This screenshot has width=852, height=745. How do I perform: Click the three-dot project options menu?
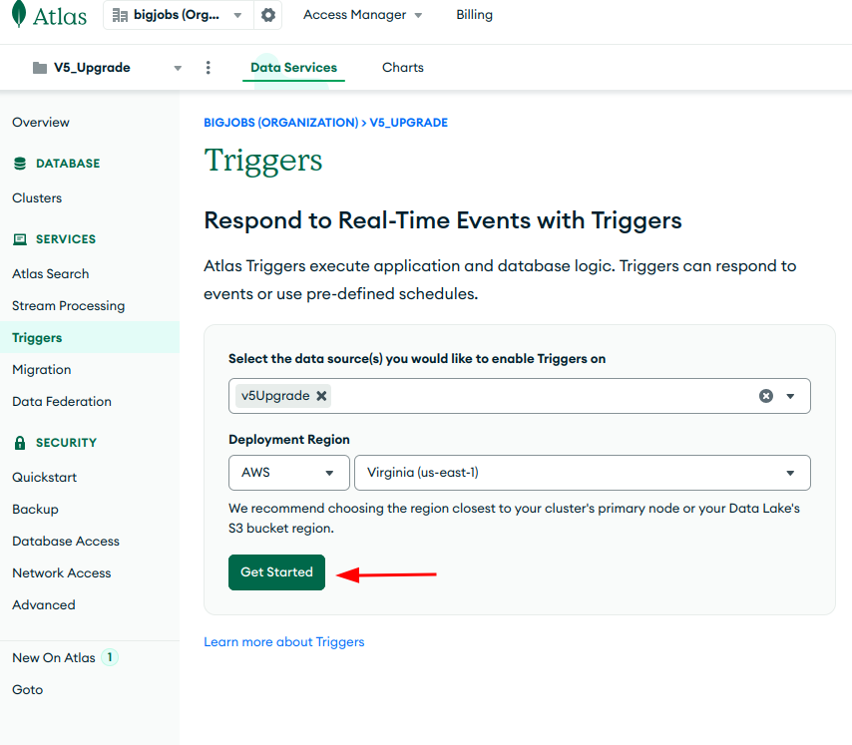[x=209, y=68]
